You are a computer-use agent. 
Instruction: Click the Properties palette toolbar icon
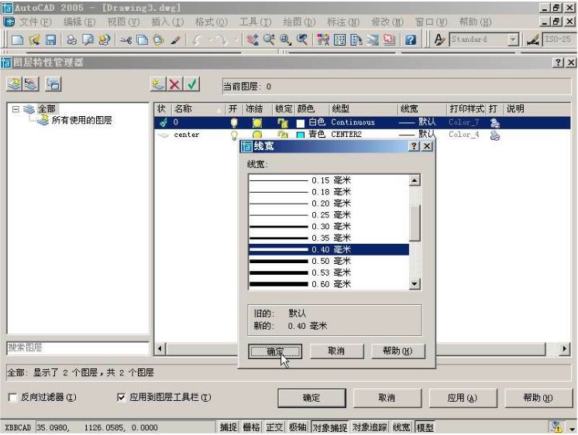pyautogui.click(x=323, y=39)
